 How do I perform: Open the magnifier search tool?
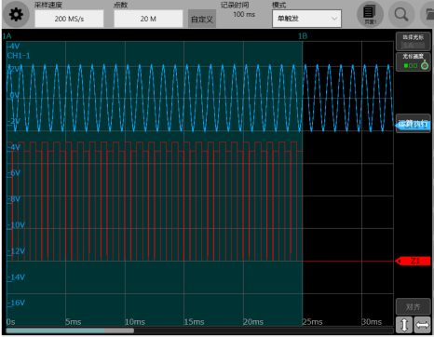[401, 14]
